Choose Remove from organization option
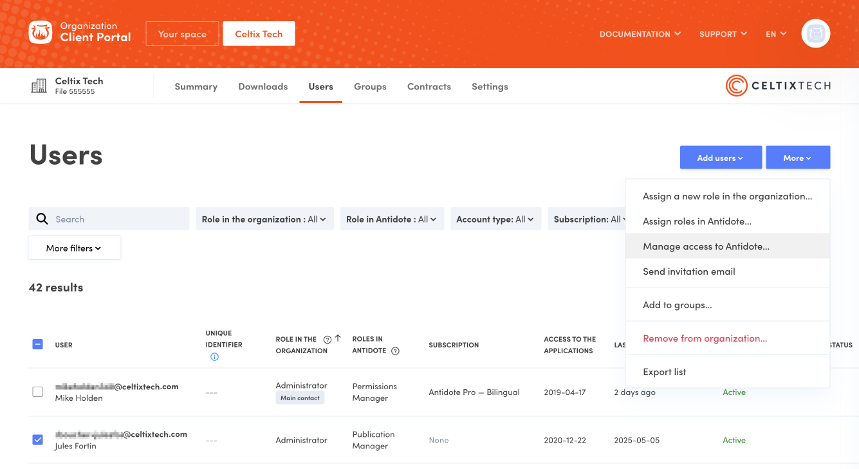 coord(705,338)
